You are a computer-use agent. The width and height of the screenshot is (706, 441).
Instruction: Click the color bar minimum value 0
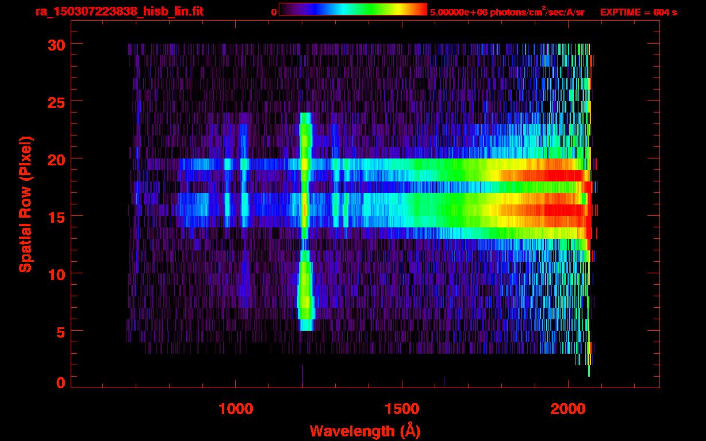click(274, 12)
